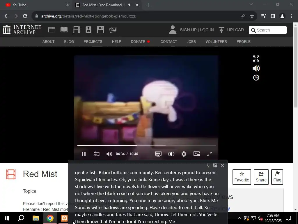Open VOLUNTEER menu item

216,41
